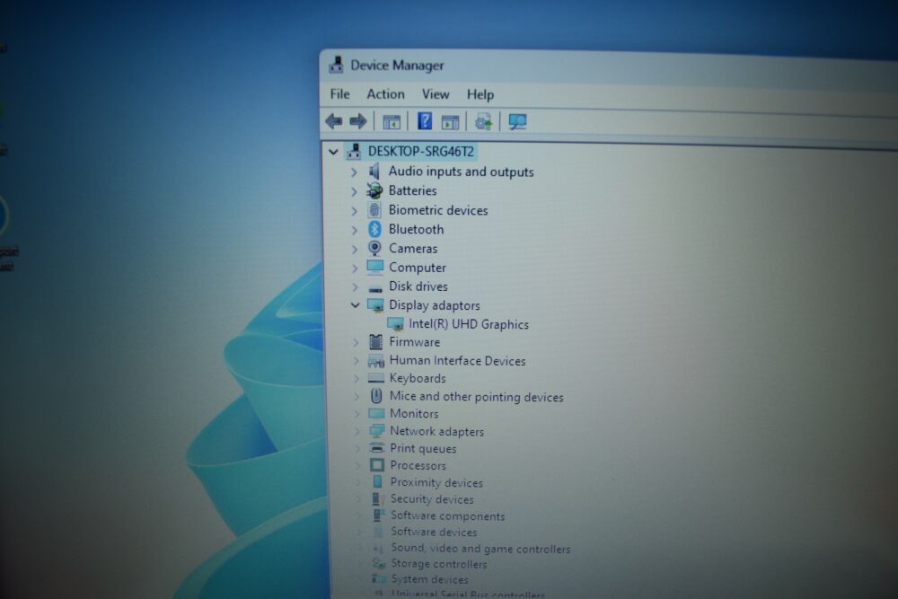
Task: Expand the Disk drives category
Action: 355,286
